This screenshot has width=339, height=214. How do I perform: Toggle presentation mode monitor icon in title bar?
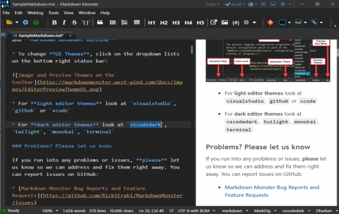coord(273,4)
